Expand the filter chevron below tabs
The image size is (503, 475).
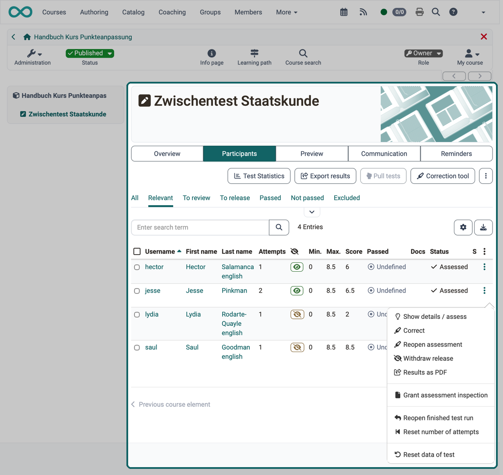(312, 212)
